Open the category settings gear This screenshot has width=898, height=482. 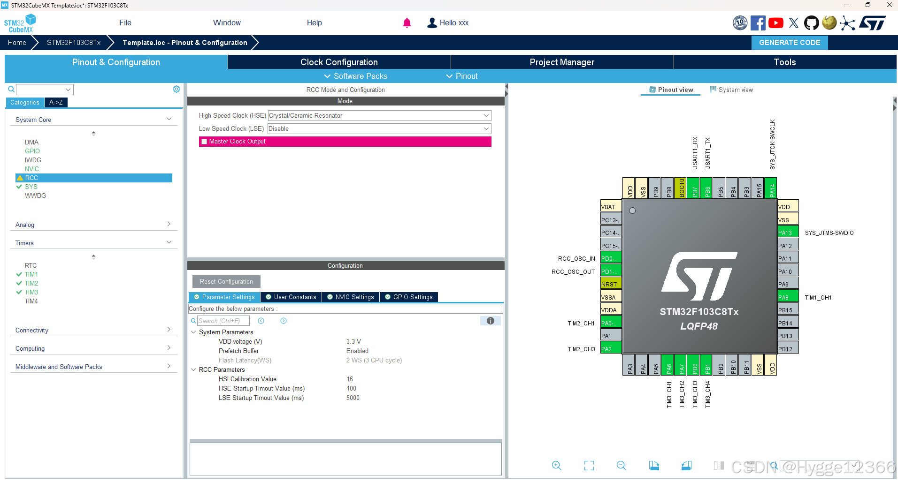[177, 89]
